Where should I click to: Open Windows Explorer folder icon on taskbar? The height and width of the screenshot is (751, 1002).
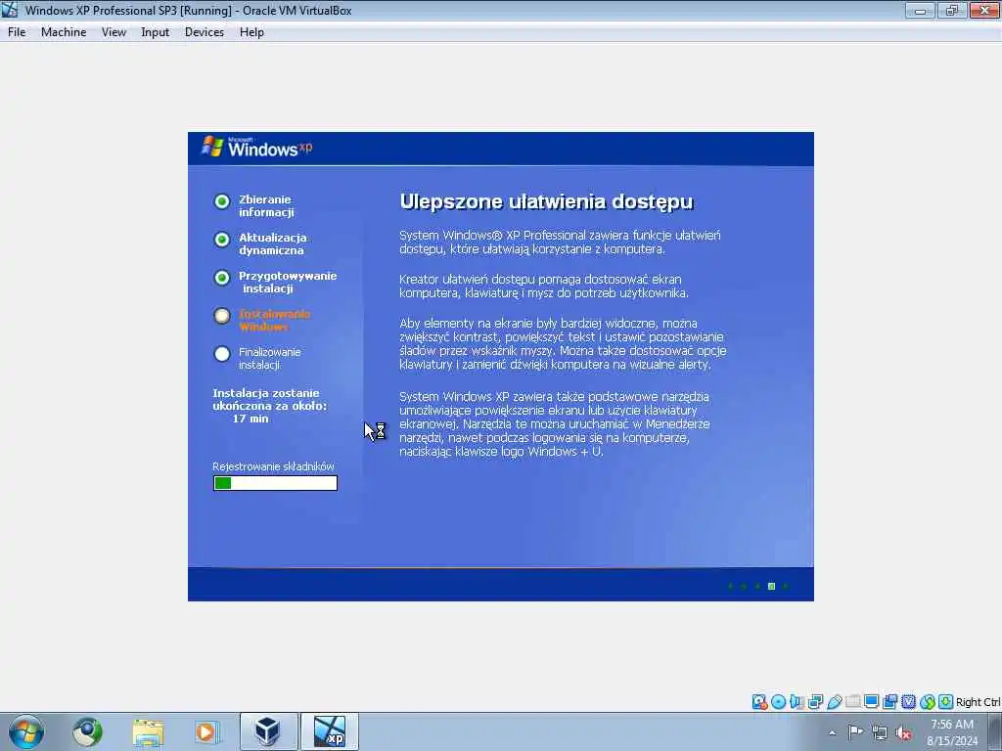[149, 731]
